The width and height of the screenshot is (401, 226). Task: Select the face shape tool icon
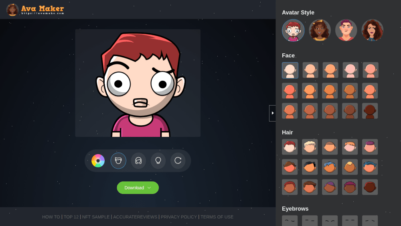click(x=118, y=161)
